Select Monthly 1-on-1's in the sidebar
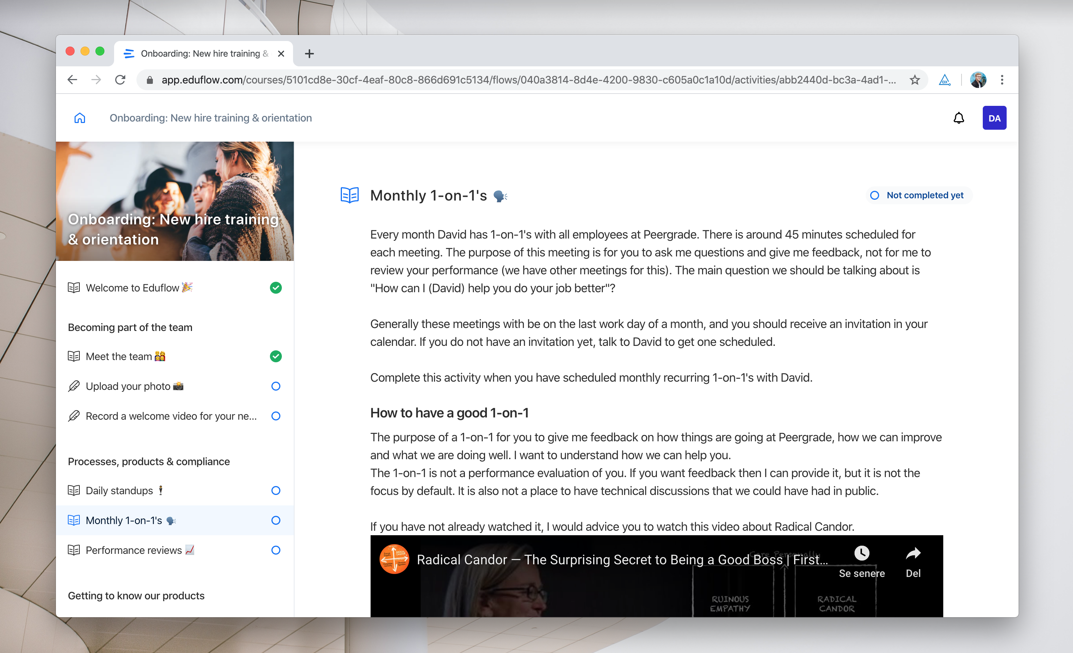The image size is (1073, 653). point(174,520)
